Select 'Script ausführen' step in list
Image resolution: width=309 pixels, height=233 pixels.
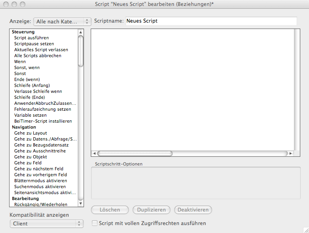click(x=32, y=38)
